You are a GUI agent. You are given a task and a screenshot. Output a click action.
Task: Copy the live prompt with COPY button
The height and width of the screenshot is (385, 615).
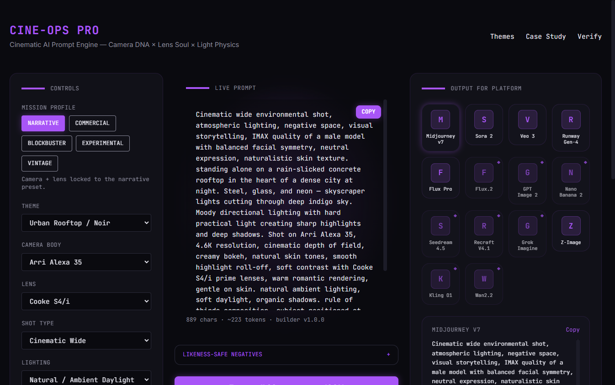(368, 112)
